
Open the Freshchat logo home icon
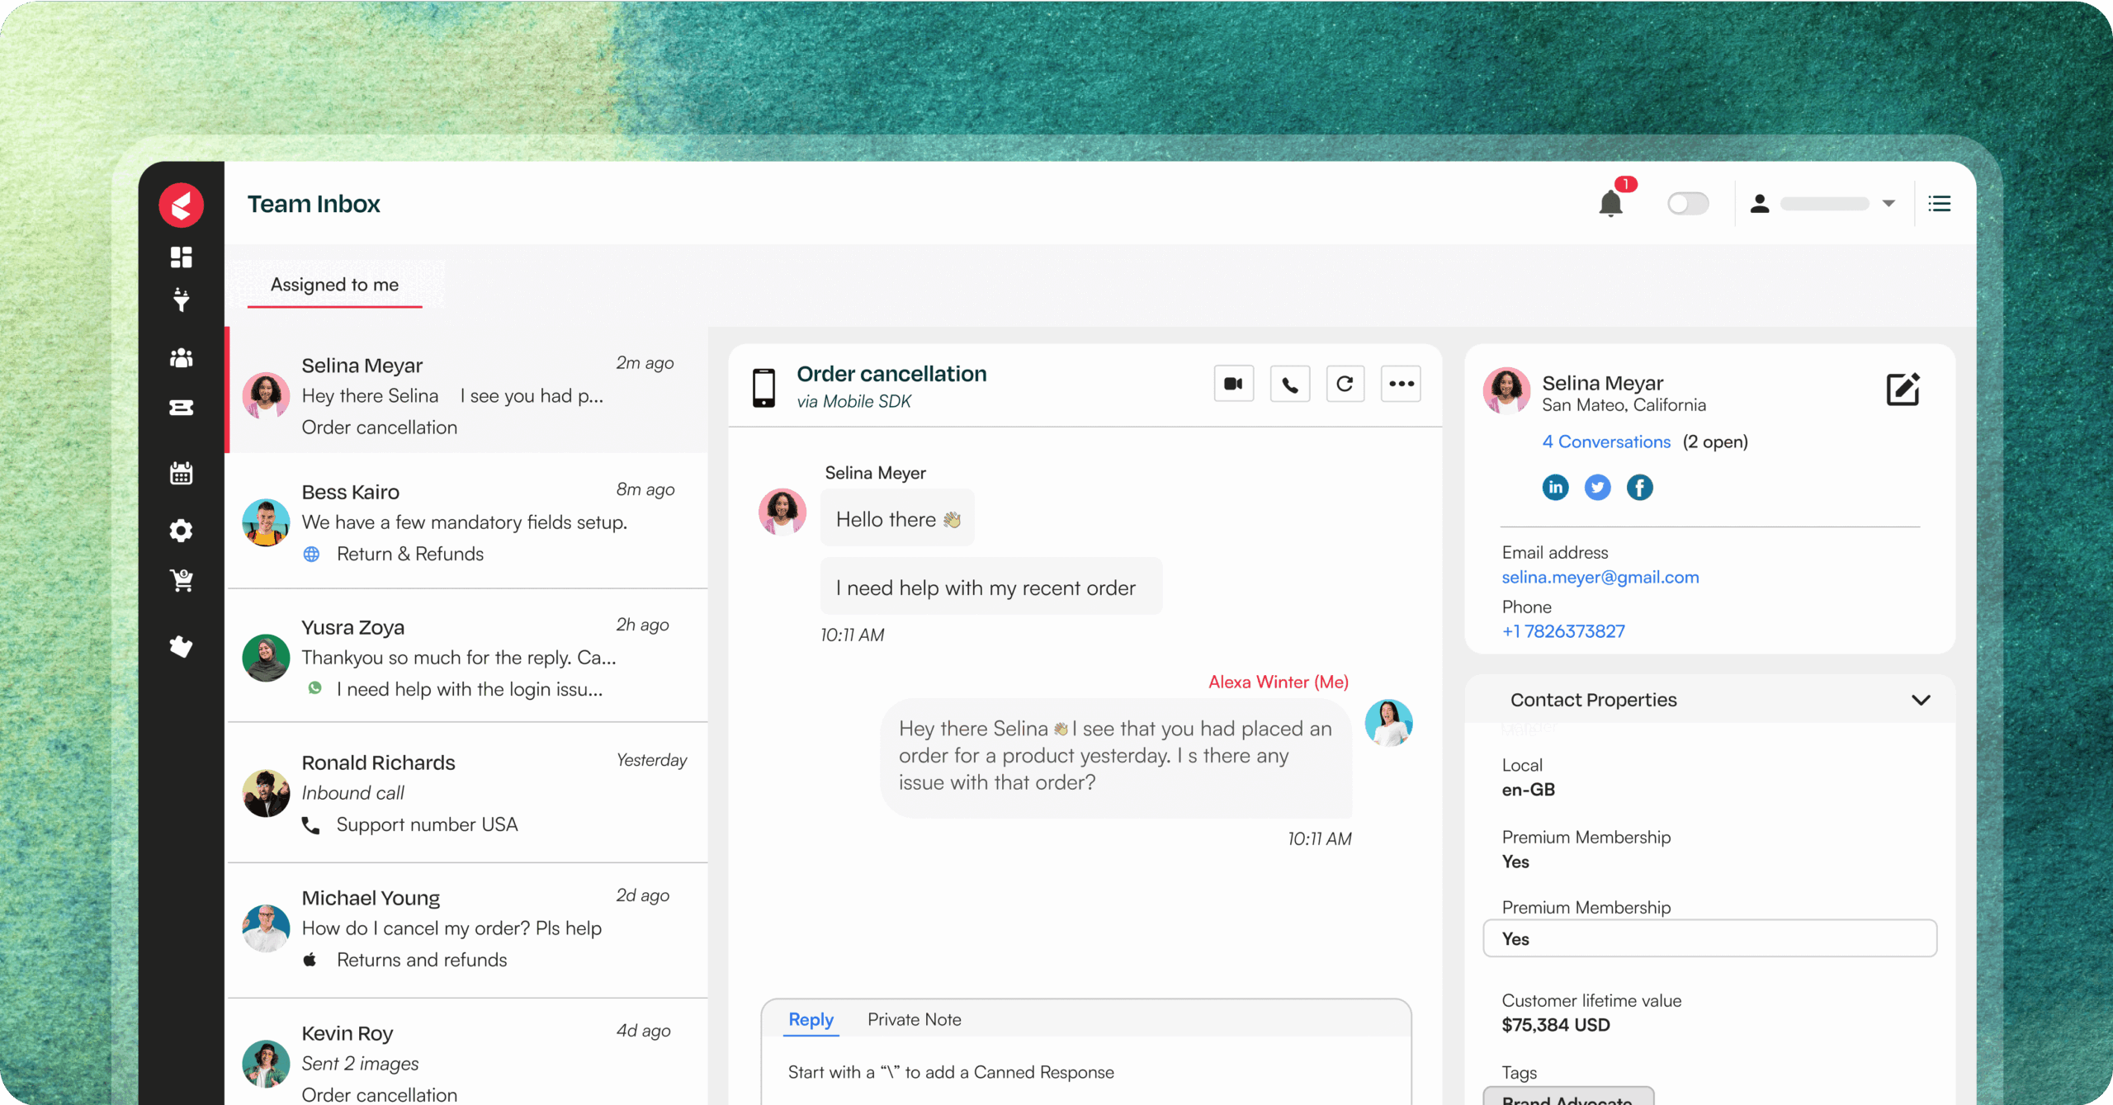[182, 205]
